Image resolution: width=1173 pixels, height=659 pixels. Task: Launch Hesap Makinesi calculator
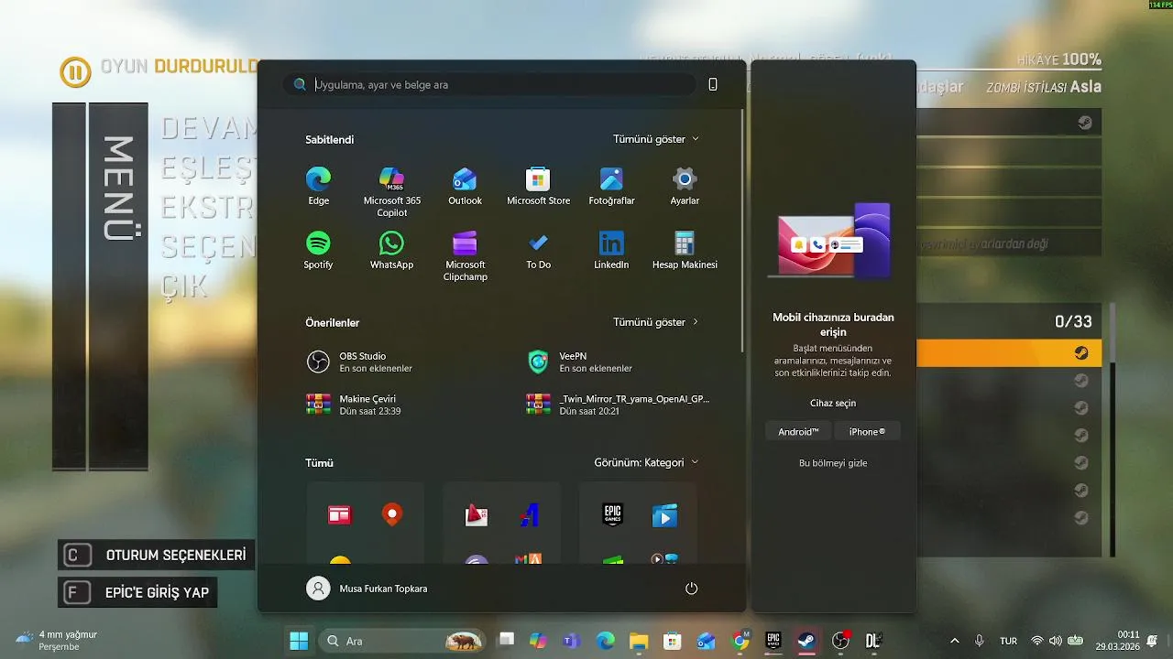pyautogui.click(x=685, y=250)
